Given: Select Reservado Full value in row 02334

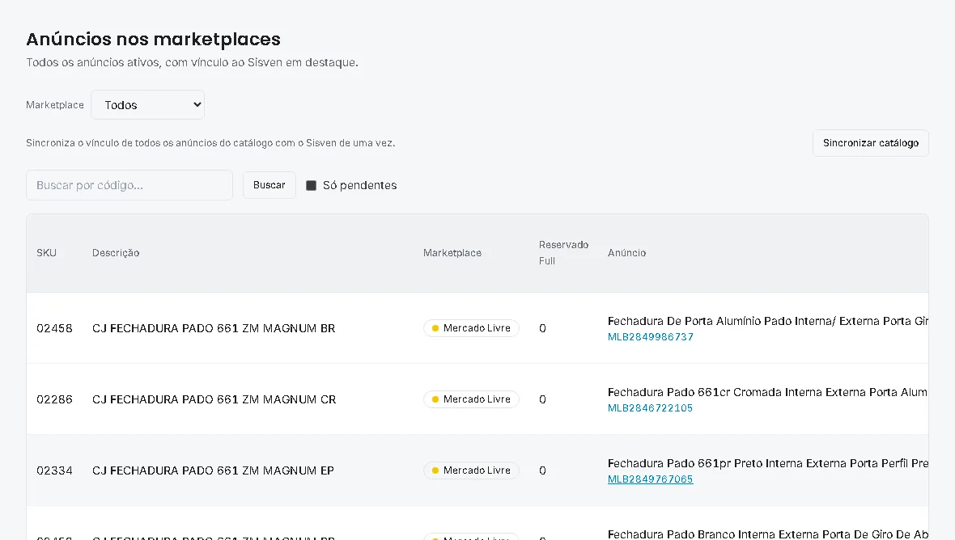Looking at the screenshot, I should [x=543, y=470].
